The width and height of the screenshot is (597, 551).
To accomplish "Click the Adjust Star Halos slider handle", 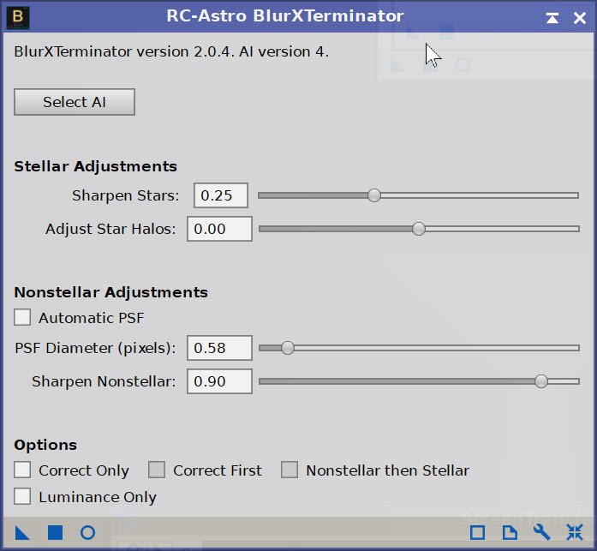I will (x=419, y=229).
